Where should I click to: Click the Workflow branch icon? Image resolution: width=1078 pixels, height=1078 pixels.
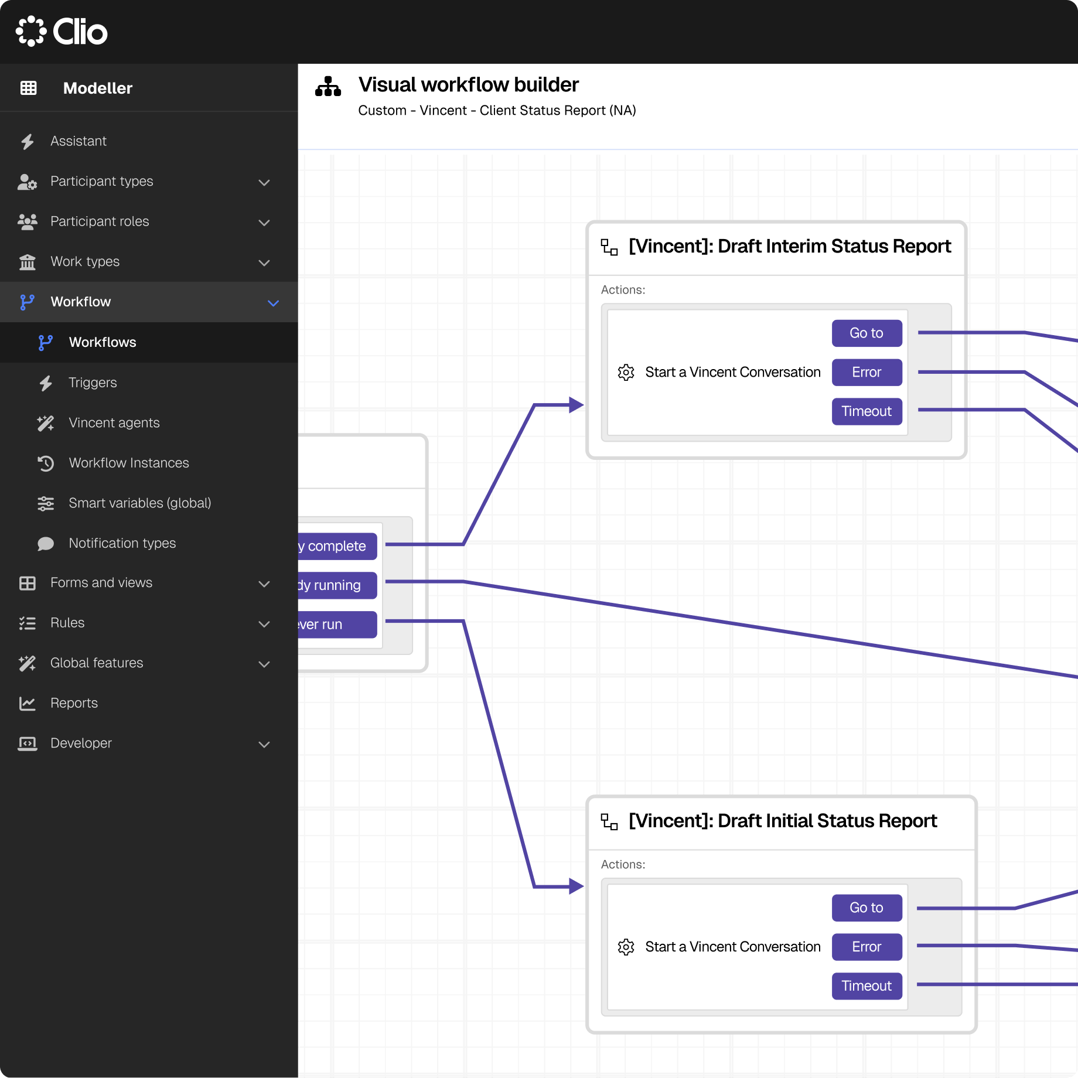tap(28, 302)
